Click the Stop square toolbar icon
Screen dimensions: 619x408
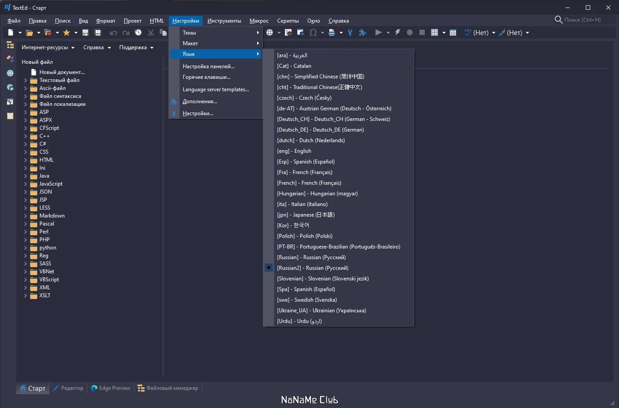[x=422, y=32]
